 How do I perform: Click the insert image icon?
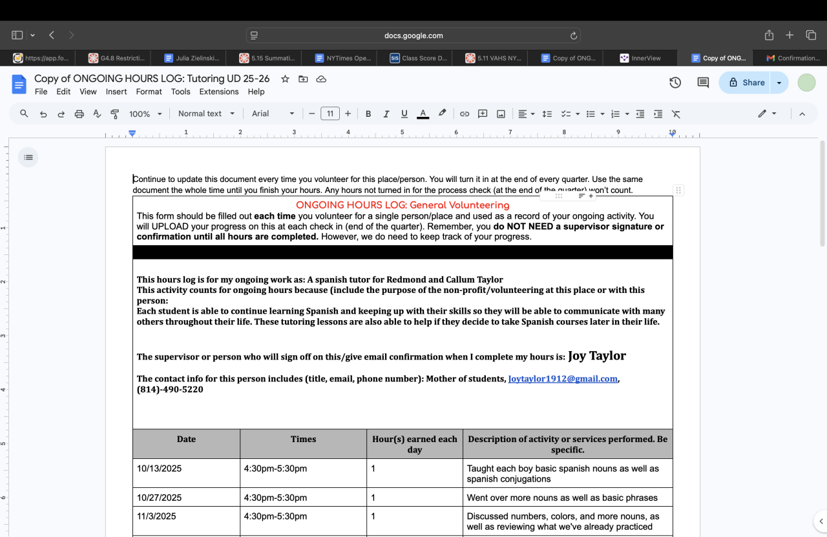[501, 114]
